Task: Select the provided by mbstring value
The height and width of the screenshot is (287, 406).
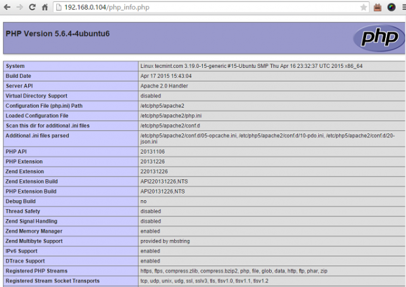Action: 165,241
